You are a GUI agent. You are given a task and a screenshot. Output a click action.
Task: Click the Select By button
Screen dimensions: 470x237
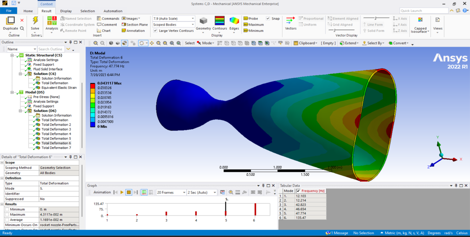tap(373, 43)
